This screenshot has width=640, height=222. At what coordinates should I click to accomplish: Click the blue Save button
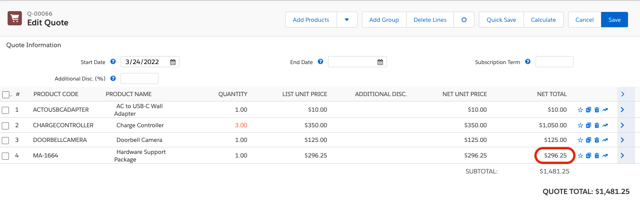[614, 20]
